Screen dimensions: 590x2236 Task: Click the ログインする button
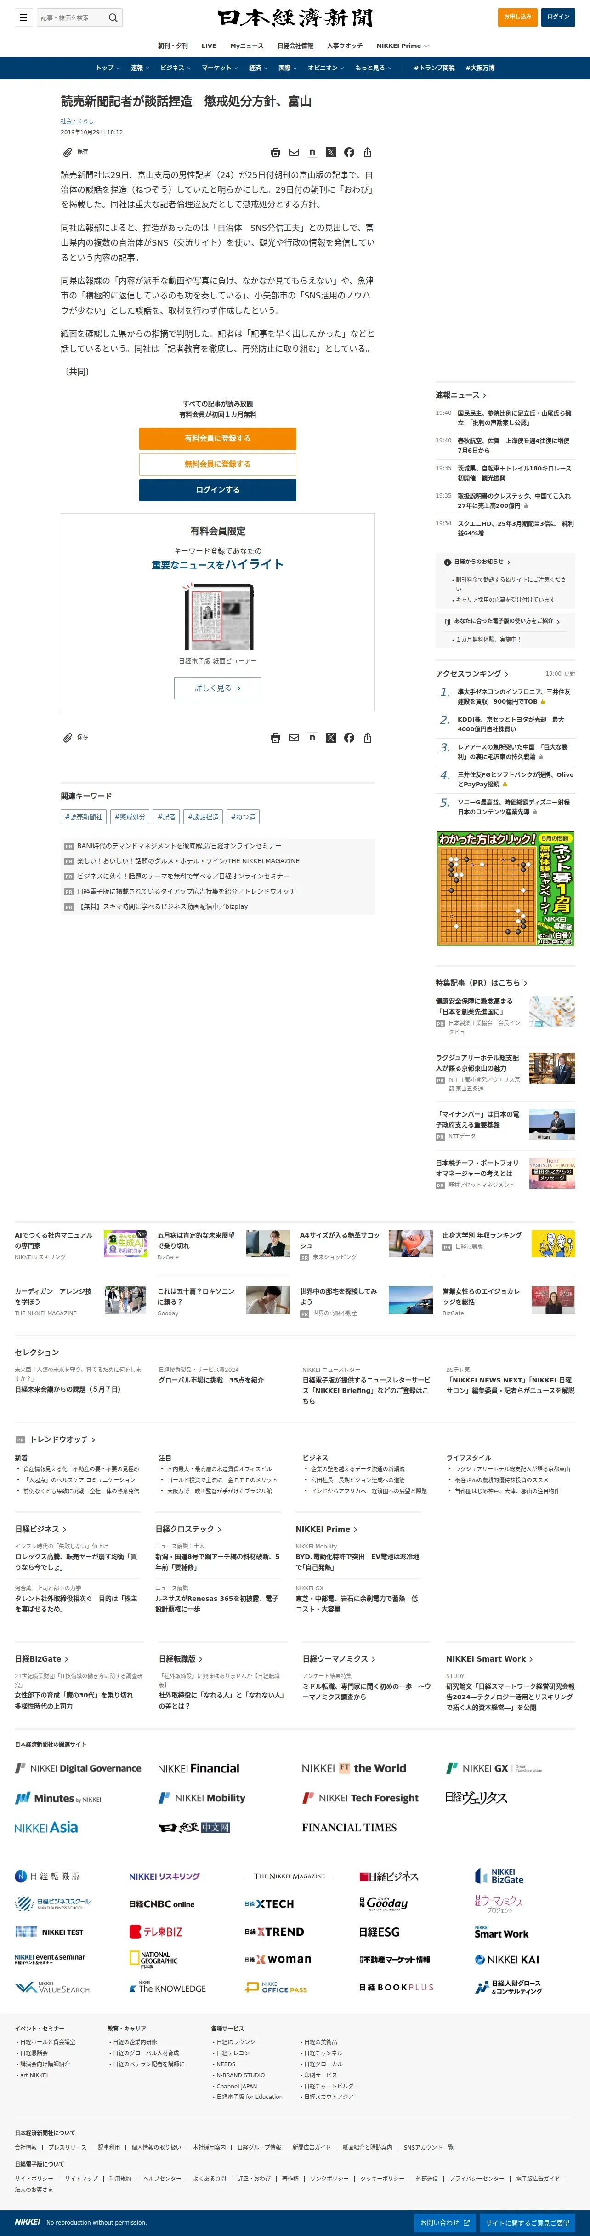[218, 490]
